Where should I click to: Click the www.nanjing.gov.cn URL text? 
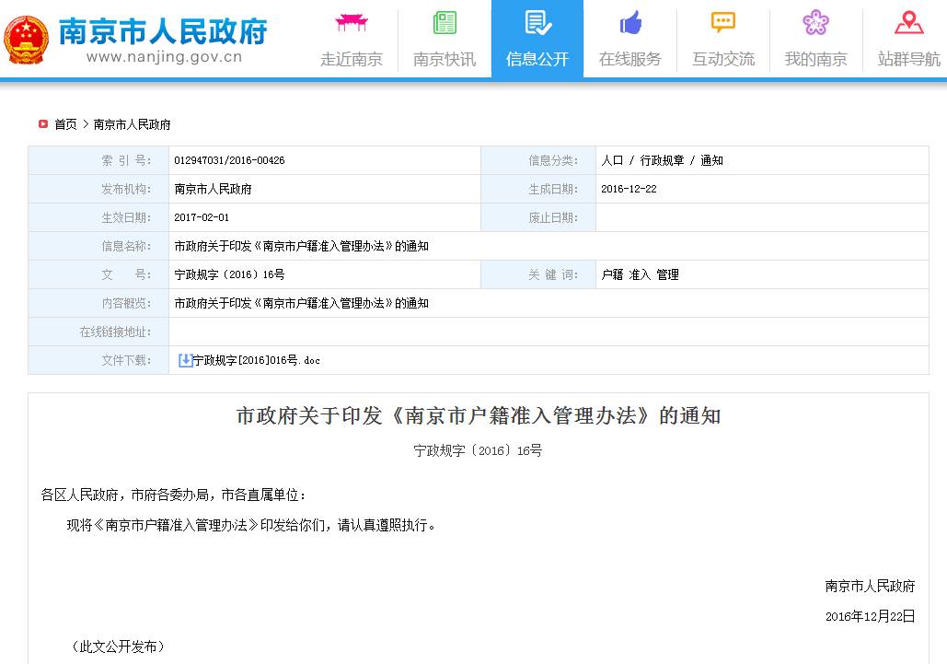(x=164, y=57)
